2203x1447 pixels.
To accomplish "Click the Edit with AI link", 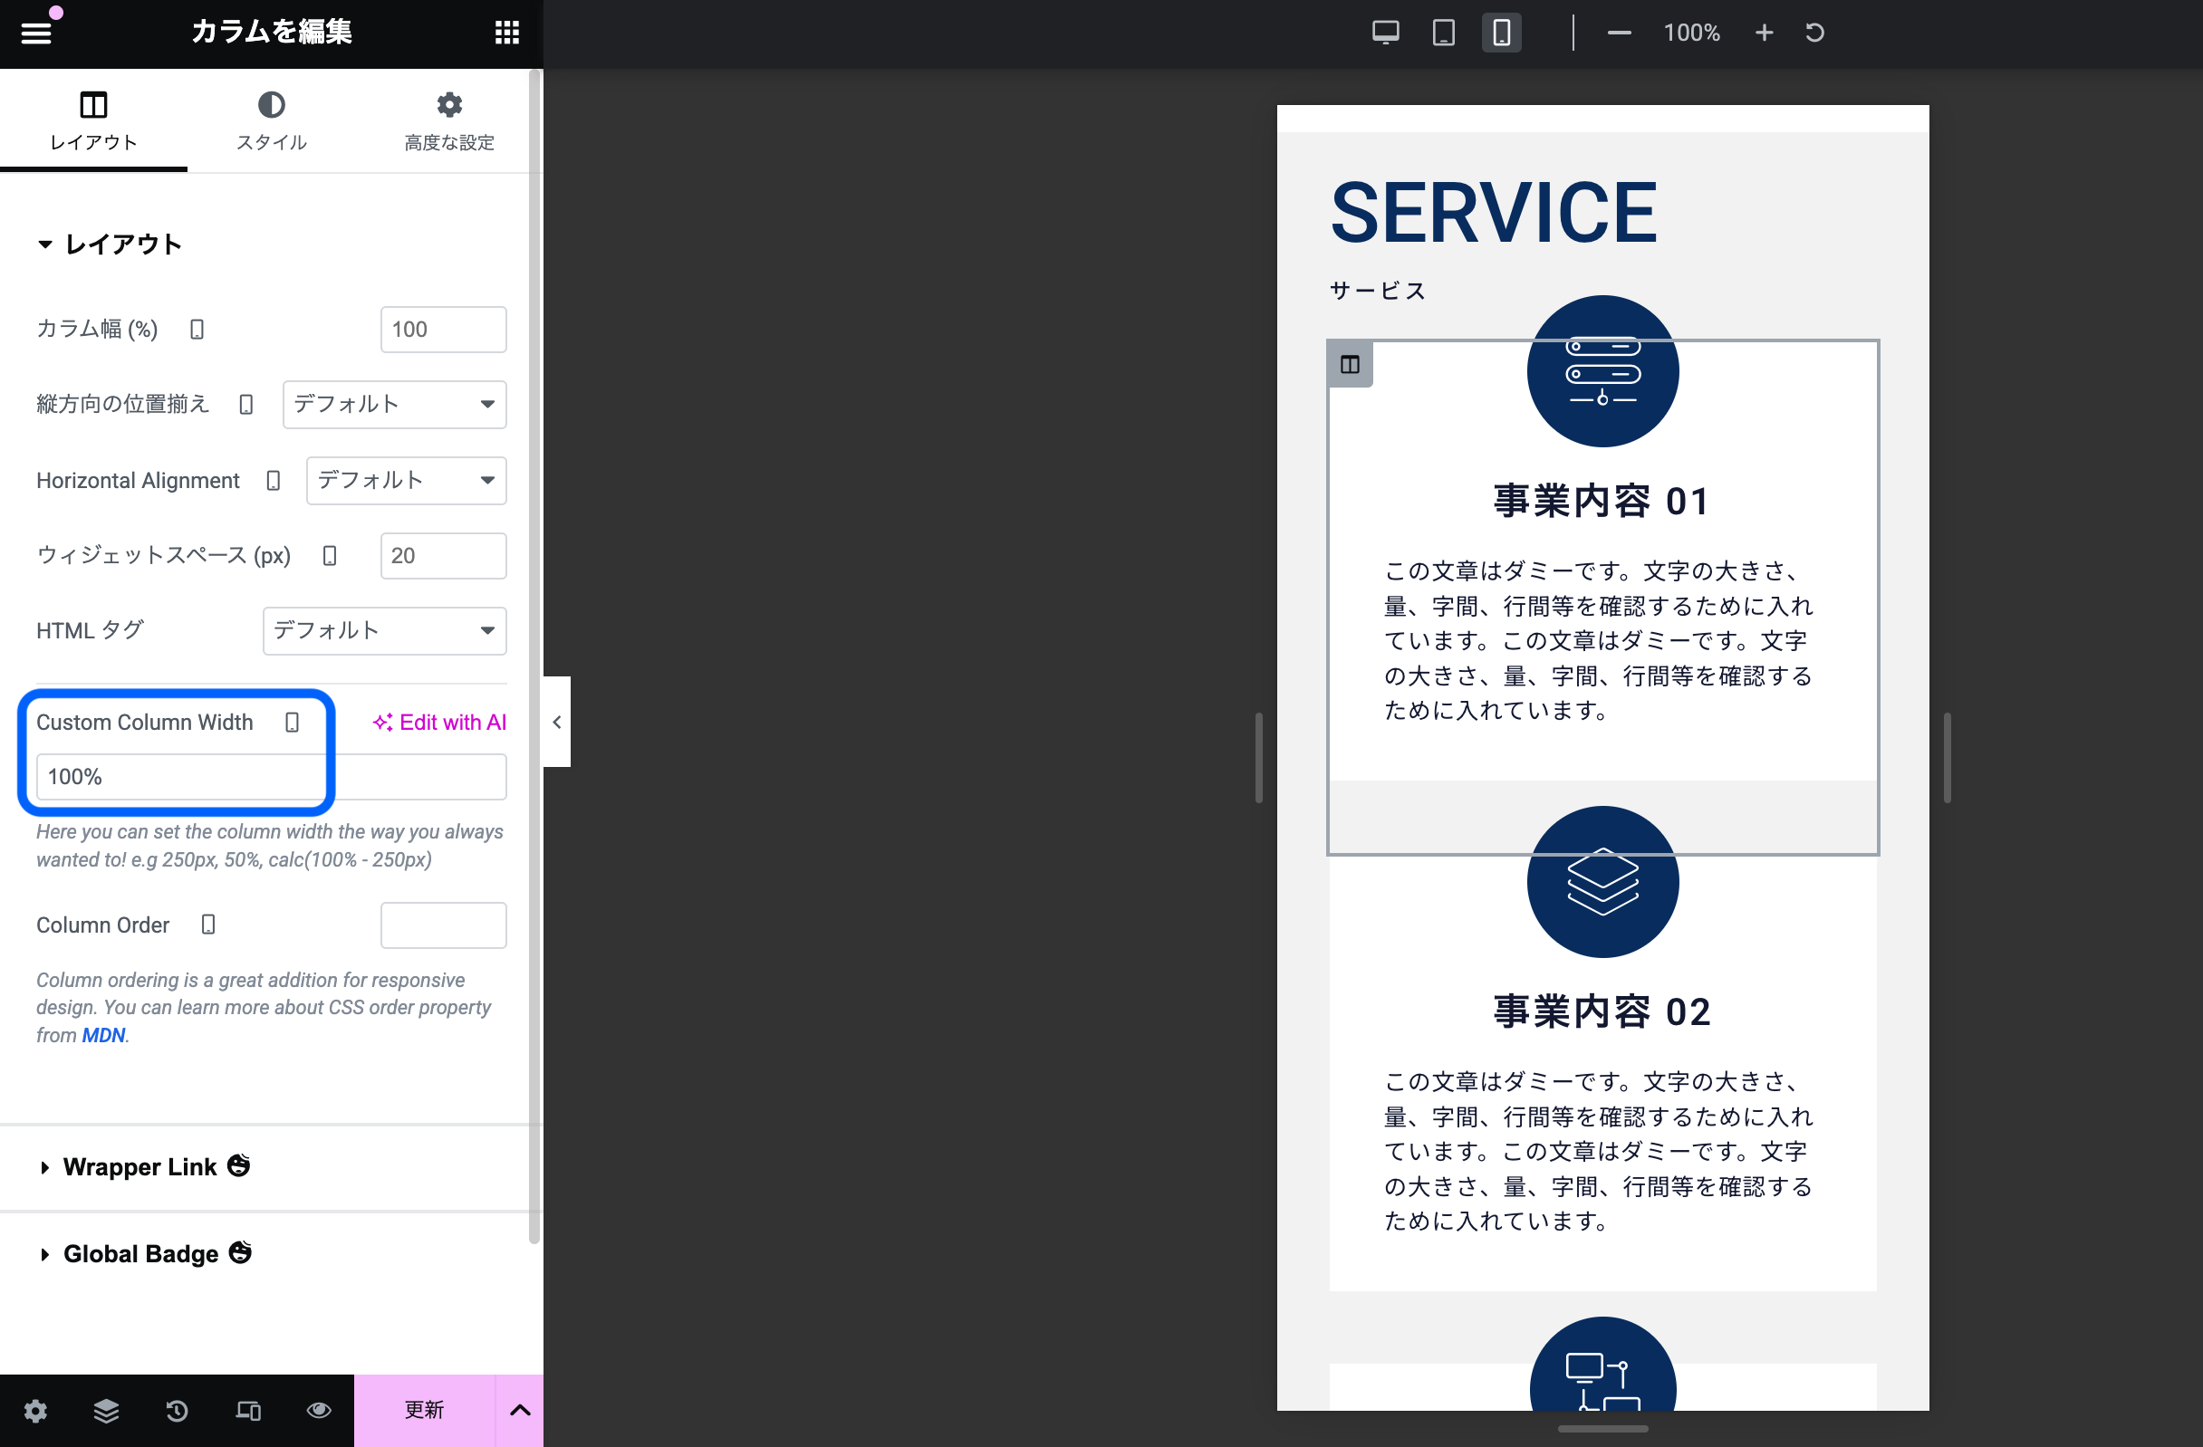I will pos(439,723).
